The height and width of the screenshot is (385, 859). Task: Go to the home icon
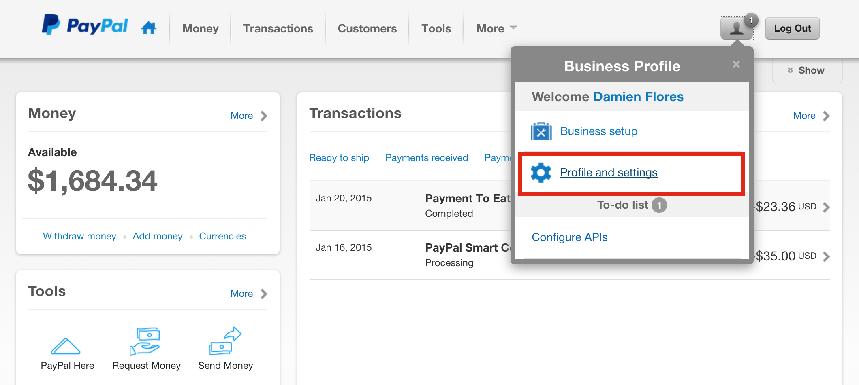[149, 28]
